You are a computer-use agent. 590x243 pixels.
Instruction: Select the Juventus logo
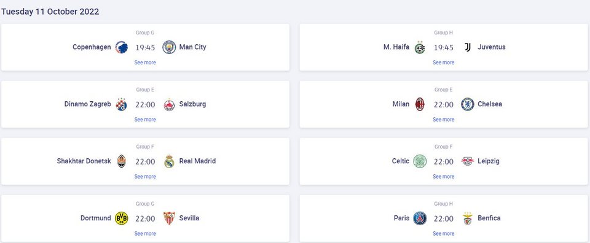point(467,47)
